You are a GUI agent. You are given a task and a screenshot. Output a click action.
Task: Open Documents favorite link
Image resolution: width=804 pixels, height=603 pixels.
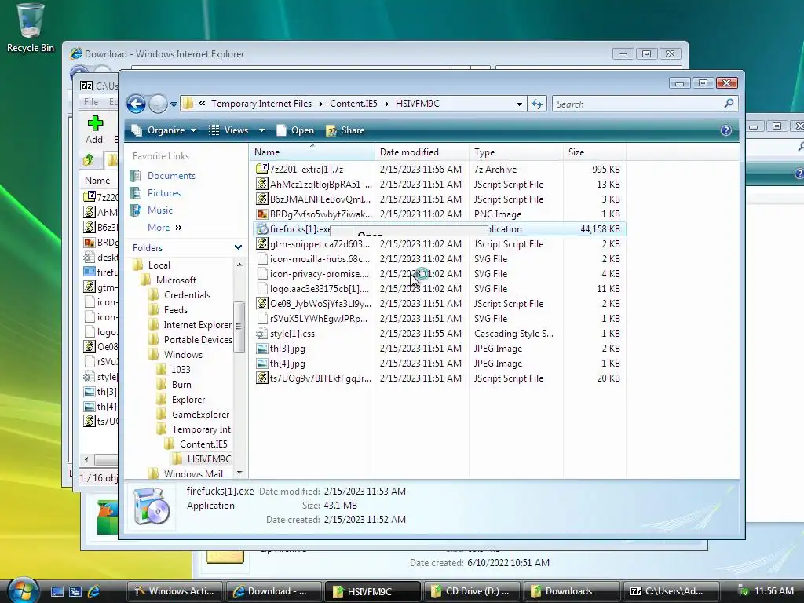[x=171, y=176]
